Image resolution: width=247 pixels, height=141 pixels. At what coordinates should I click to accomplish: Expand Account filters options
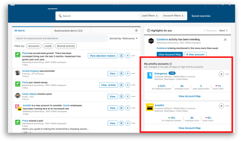click(173, 16)
